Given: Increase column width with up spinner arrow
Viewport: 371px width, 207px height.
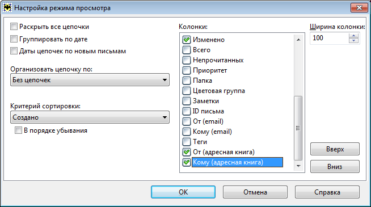Looking at the screenshot, I should tap(353, 36).
